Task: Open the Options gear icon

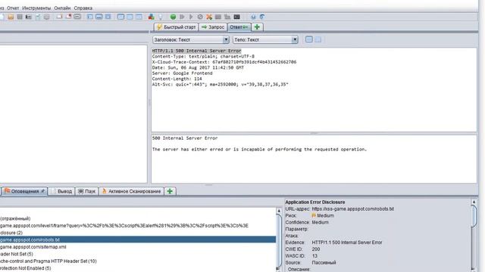Action: [x=46, y=17]
